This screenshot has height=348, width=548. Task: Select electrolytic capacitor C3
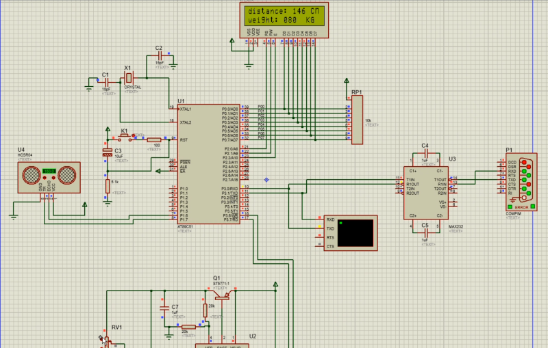click(107, 152)
